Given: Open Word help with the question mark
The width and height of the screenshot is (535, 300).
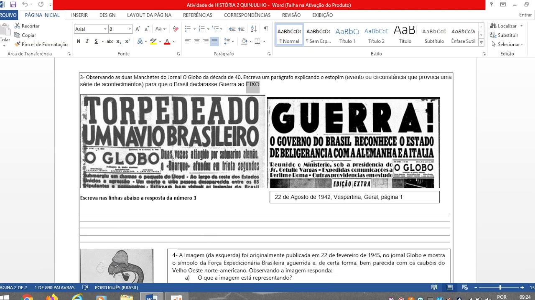Looking at the screenshot, I should pos(491,5).
